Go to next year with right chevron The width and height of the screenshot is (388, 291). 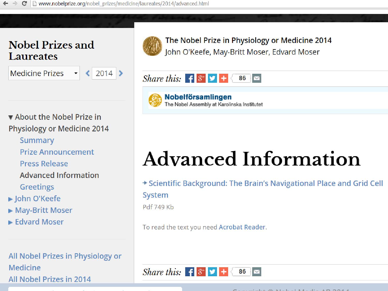coord(121,73)
